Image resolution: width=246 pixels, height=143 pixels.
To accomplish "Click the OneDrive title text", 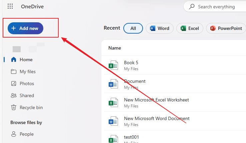I will pos(32,7).
